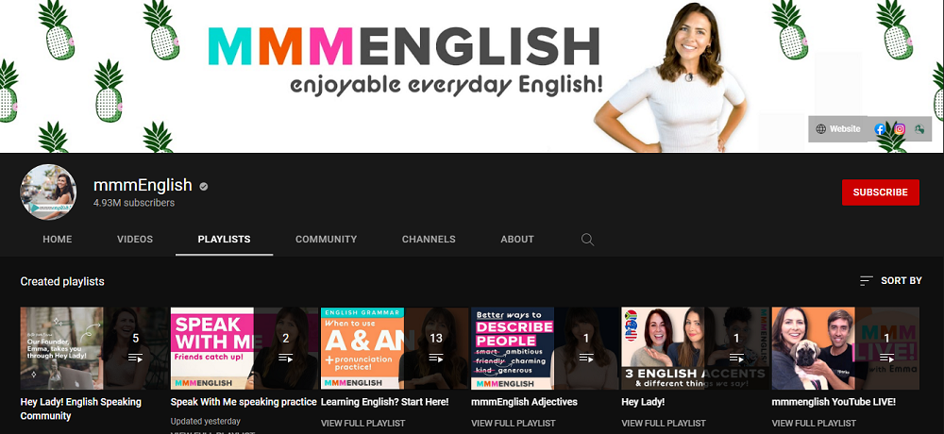The width and height of the screenshot is (944, 434).
Task: View full playlist for Learning English? Start Here!
Action: (363, 424)
